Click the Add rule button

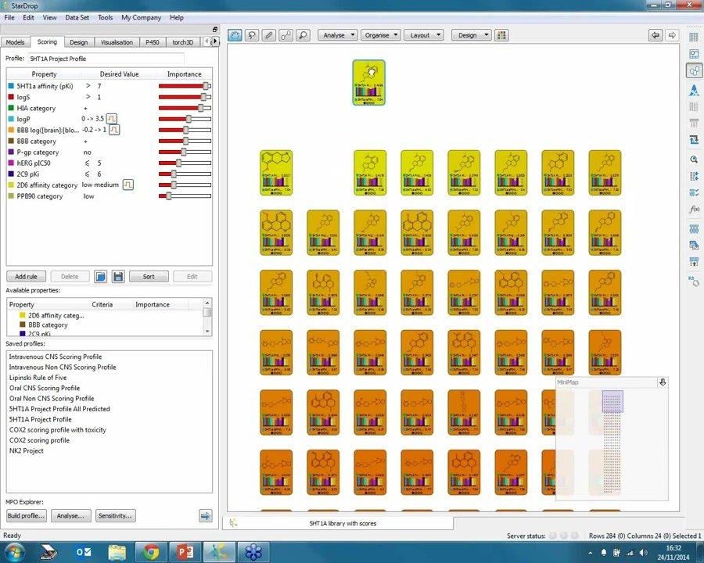click(x=25, y=276)
